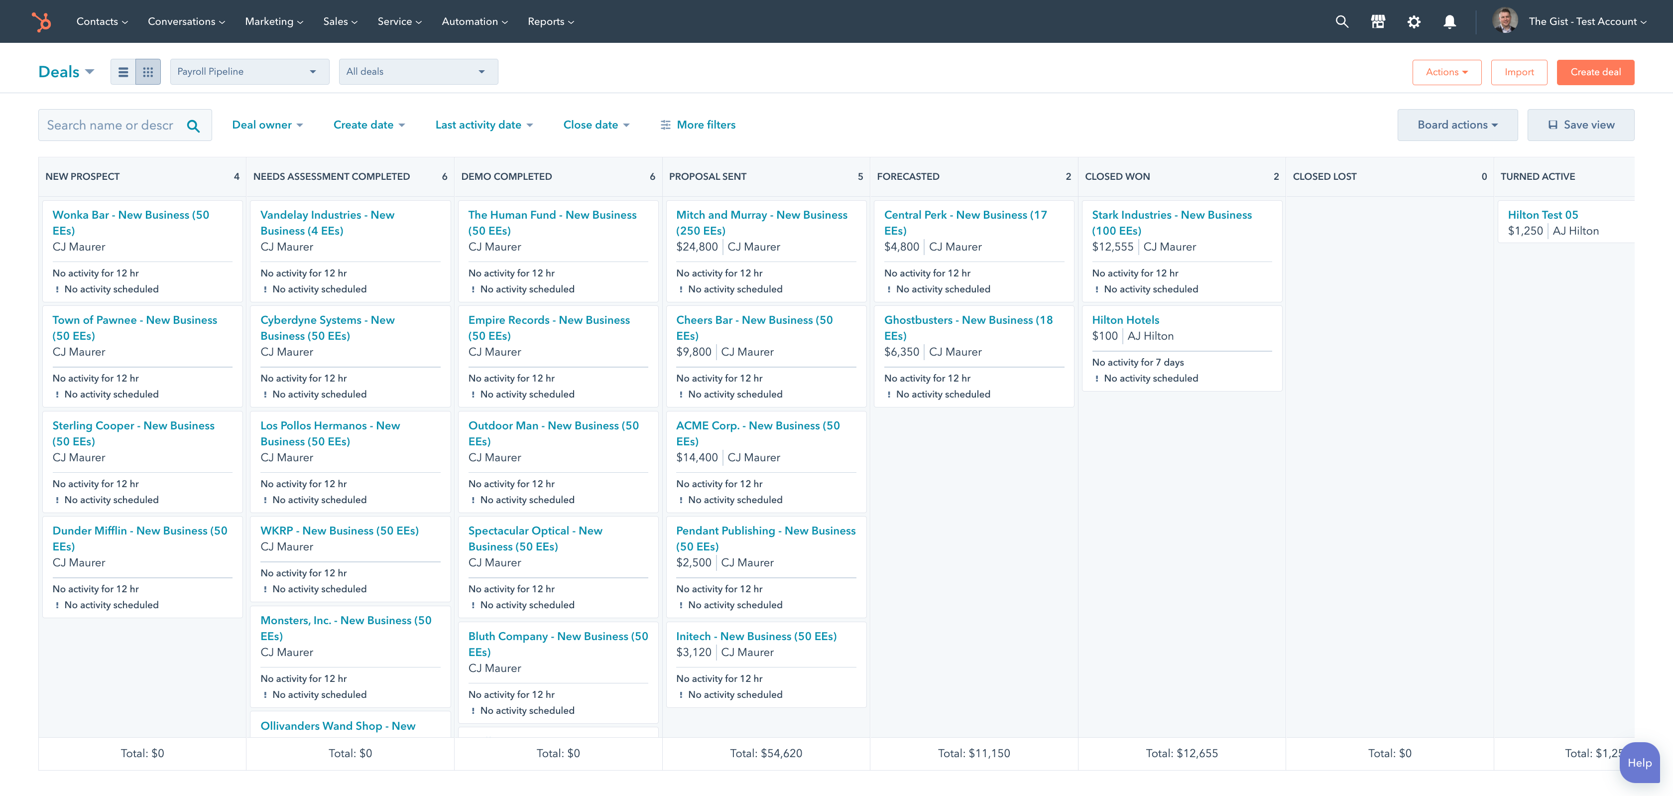Switch to board grid view icon
Image resolution: width=1673 pixels, height=796 pixels.
148,72
